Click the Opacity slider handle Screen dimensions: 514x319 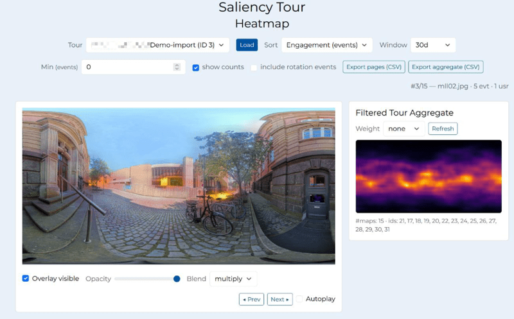177,279
